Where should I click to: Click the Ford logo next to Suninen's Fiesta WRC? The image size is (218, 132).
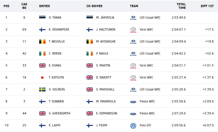click(x=133, y=102)
